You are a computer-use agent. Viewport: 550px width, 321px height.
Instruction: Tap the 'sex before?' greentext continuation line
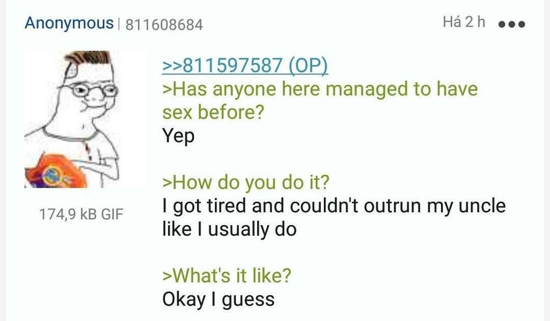click(x=213, y=113)
